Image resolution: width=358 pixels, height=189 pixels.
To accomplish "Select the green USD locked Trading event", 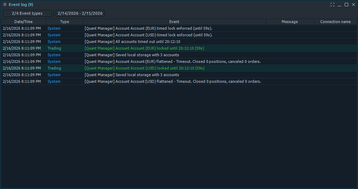I will tap(145, 68).
